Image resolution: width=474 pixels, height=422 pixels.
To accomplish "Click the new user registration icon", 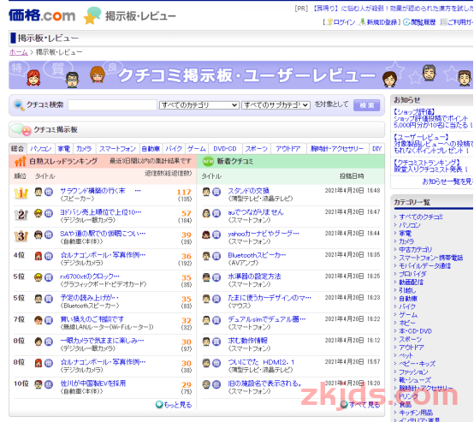I will 362,21.
